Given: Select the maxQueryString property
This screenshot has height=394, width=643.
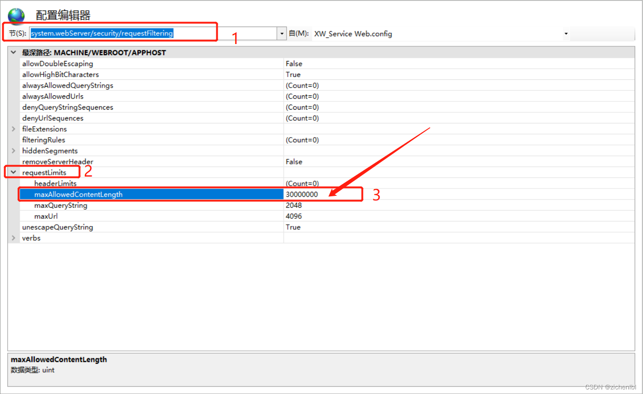Looking at the screenshot, I should (x=60, y=205).
